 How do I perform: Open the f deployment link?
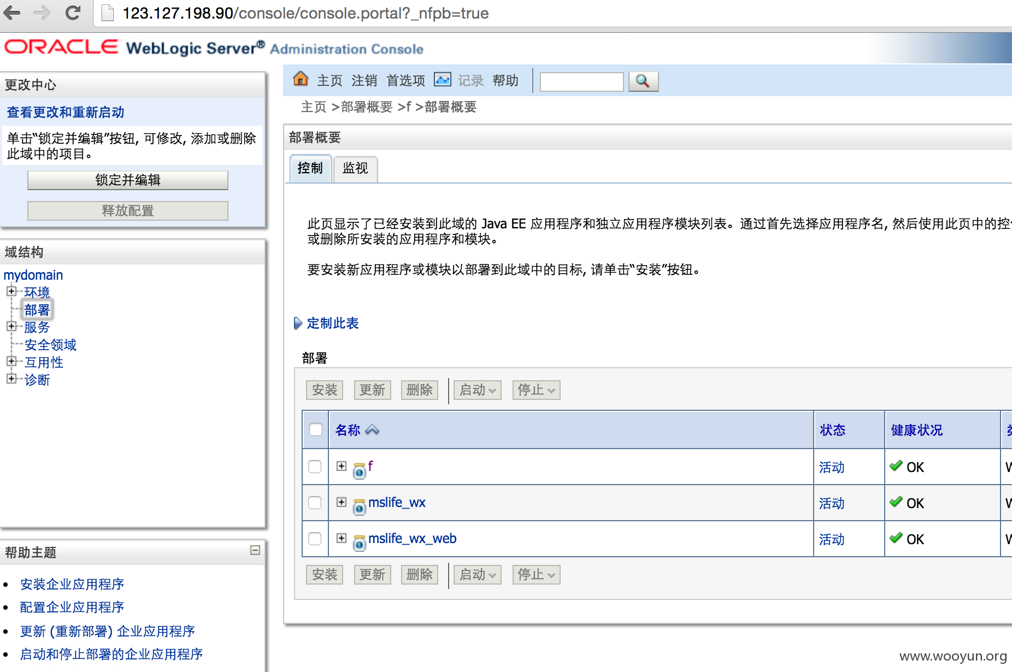pos(370,466)
